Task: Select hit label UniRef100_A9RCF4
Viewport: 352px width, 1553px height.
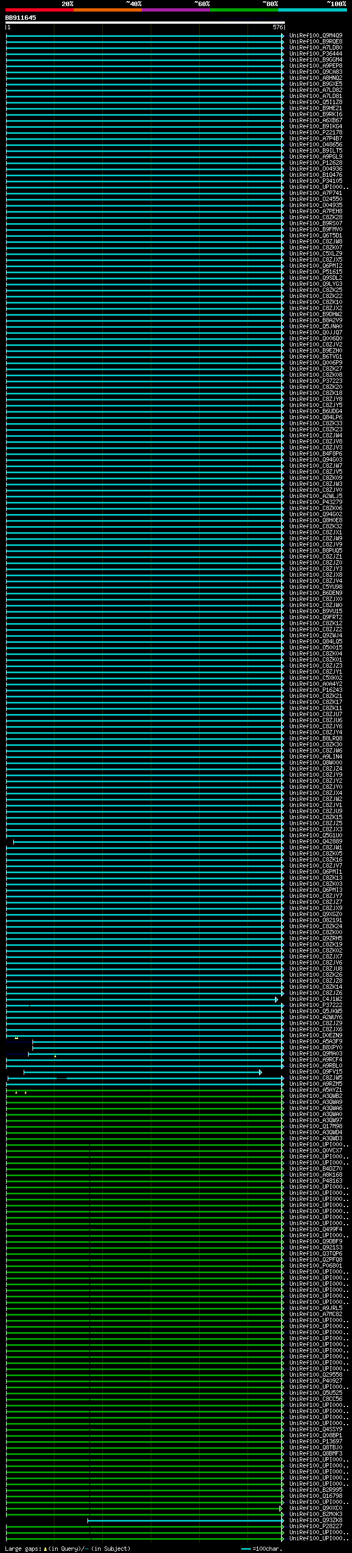Action: [316, 1060]
